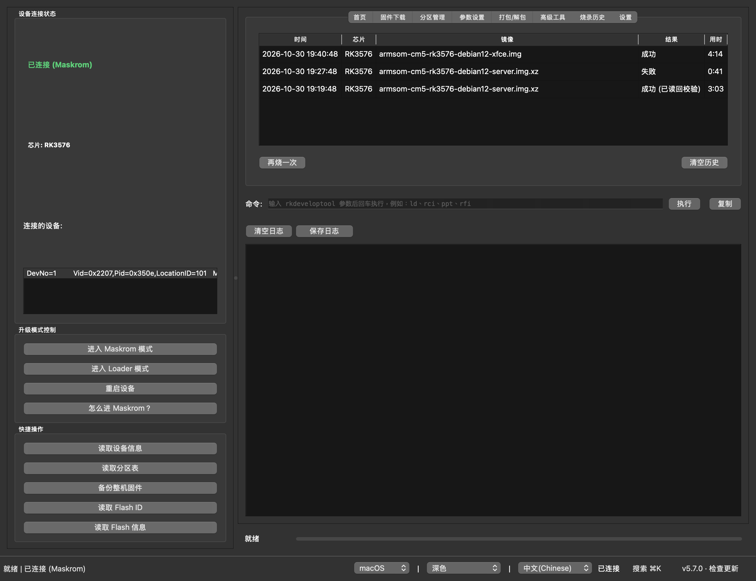Click the 重启设备 button
This screenshot has height=581, width=756.
coord(120,388)
